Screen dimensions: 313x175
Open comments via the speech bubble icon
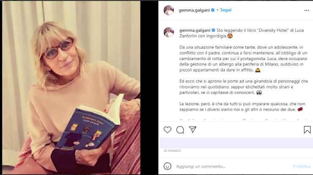pos(180,130)
